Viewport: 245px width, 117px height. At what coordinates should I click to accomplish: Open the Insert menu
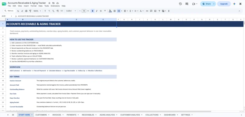[x=26, y=6]
